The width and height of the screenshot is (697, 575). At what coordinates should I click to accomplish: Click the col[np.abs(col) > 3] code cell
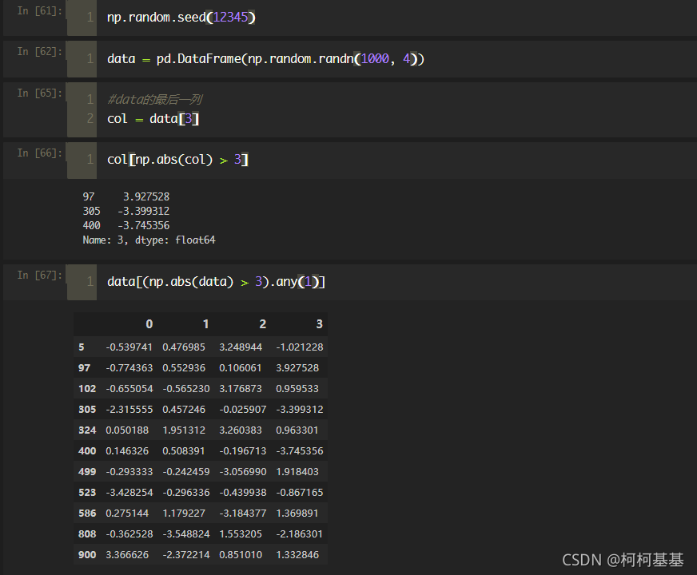pos(177,160)
